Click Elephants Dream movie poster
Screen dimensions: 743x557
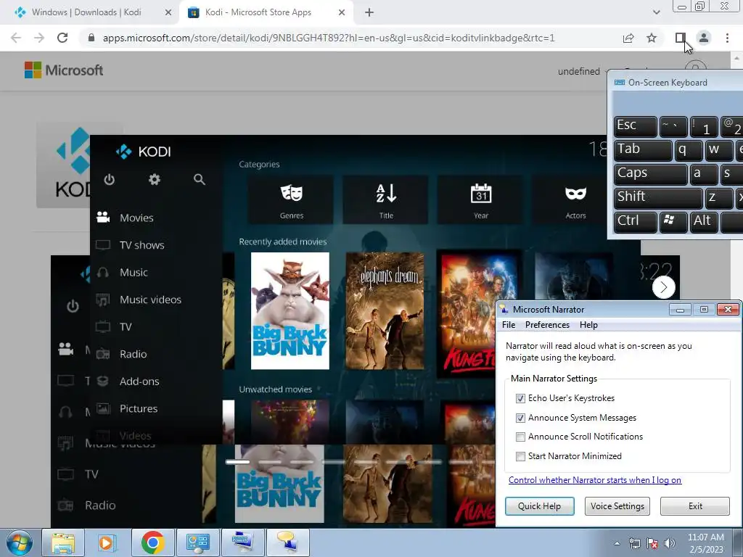click(x=385, y=310)
